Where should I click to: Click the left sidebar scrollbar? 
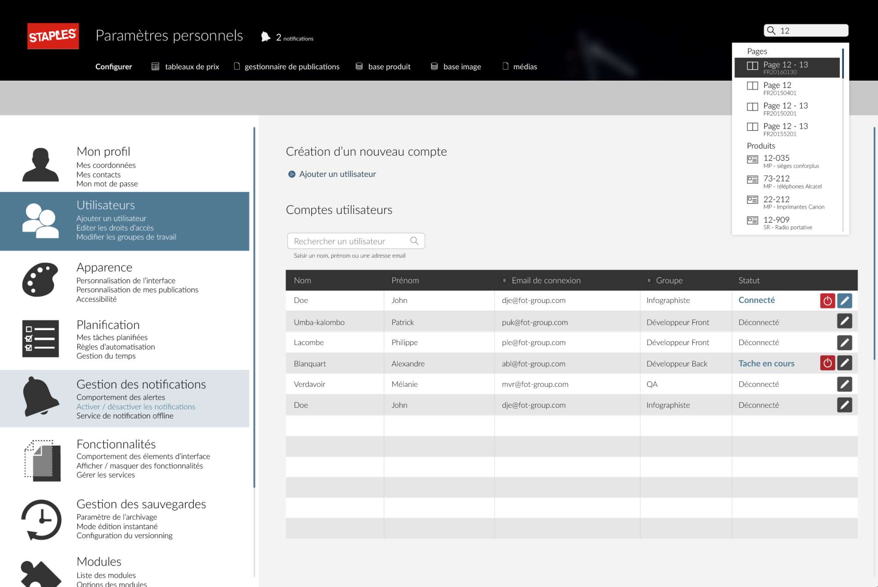tap(254, 307)
